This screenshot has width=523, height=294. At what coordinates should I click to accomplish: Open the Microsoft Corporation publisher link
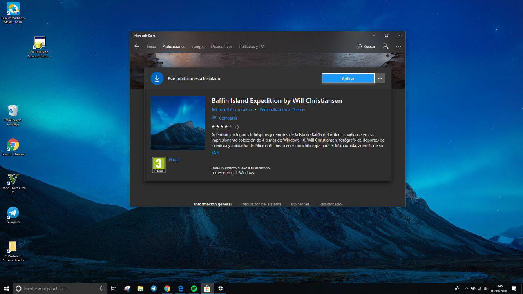232,109
